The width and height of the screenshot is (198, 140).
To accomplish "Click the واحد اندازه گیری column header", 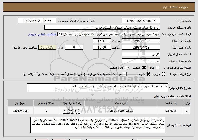I will (71, 103).
